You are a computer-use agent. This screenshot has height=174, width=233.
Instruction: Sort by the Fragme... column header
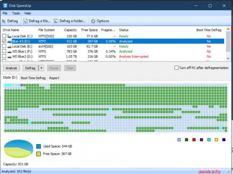coord(108,30)
